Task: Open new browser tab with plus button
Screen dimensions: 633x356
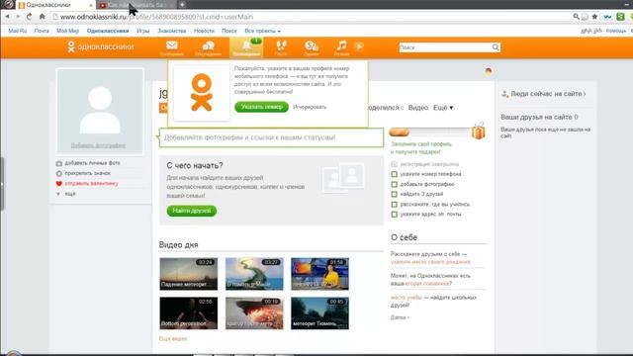Action: pyautogui.click(x=182, y=5)
